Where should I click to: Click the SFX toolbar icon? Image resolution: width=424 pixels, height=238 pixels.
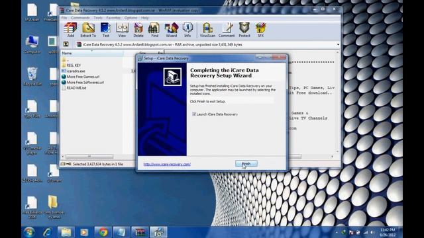point(260,30)
